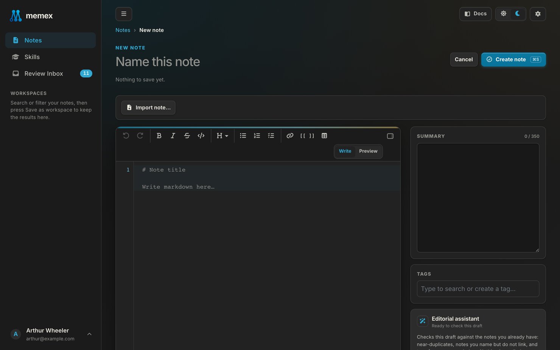Image resolution: width=560 pixels, height=350 pixels.
Task: Switch to the Write tab
Action: pos(345,151)
